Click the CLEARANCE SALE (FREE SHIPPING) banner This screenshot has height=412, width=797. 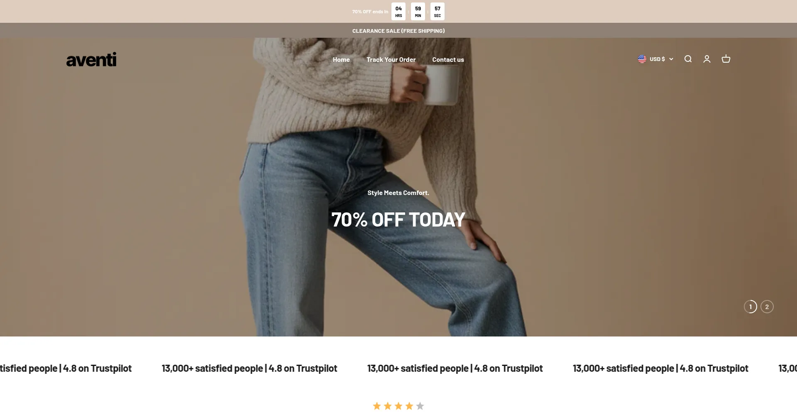coord(398,31)
